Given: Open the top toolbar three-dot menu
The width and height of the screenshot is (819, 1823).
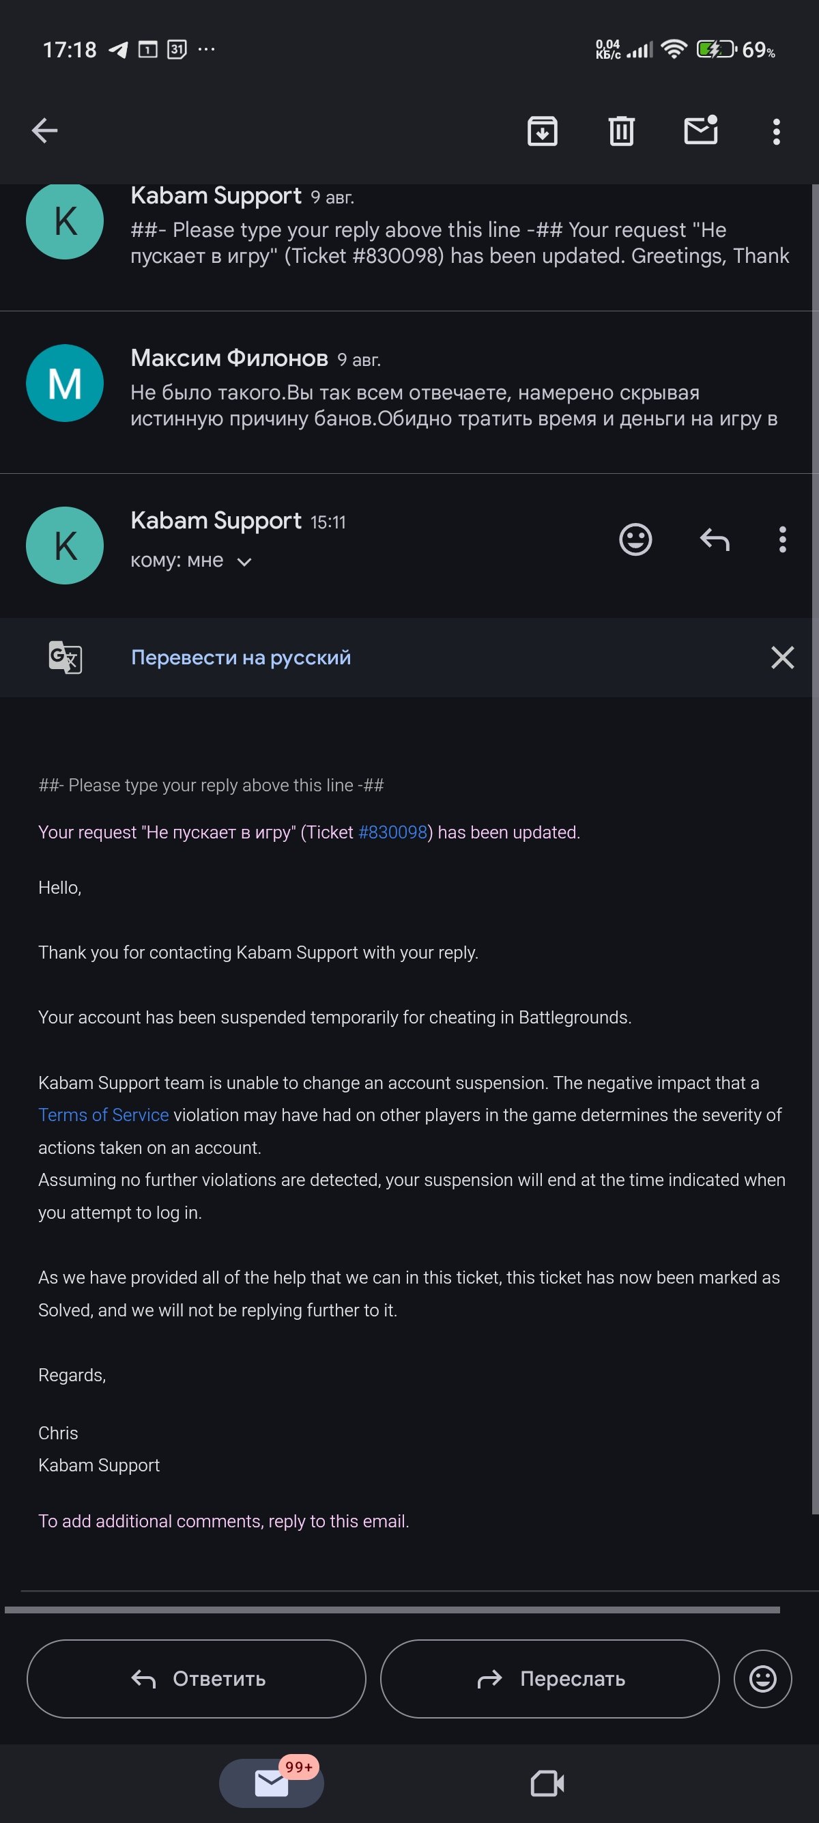Looking at the screenshot, I should tap(777, 132).
